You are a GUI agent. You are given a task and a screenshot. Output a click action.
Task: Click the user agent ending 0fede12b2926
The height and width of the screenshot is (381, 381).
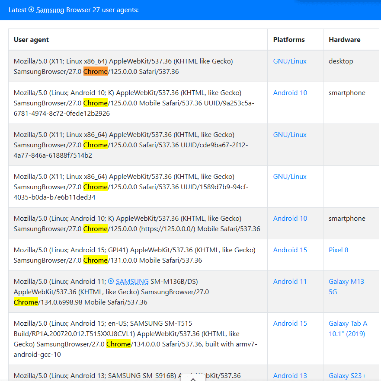pos(134,103)
